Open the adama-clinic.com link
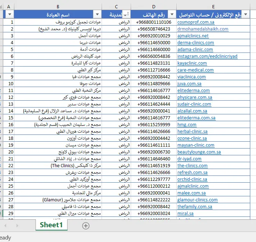256x242 pixels. tap(195, 50)
